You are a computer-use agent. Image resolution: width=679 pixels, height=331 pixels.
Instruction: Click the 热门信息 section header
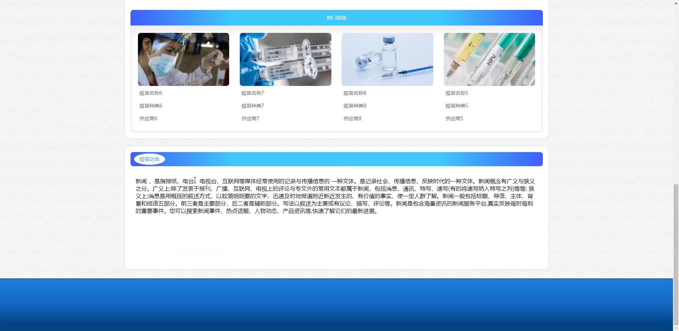click(337, 18)
